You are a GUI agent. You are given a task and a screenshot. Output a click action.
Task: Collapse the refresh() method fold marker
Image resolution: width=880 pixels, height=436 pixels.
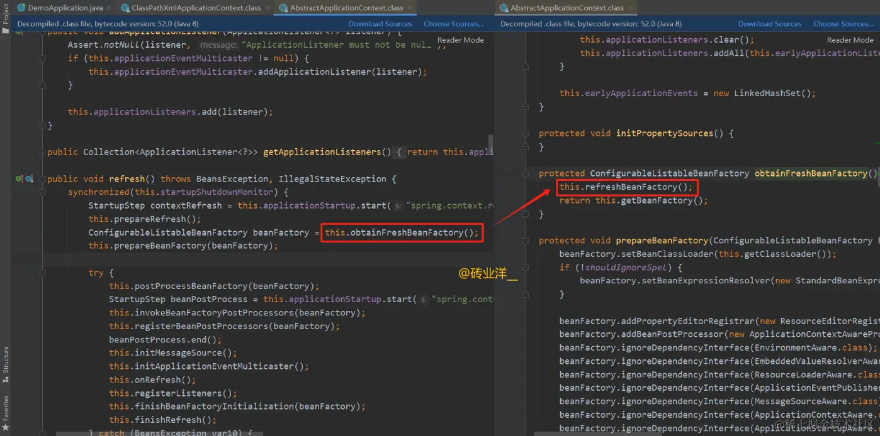(43, 179)
